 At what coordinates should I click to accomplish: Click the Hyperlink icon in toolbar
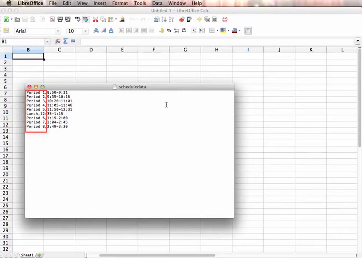pyautogui.click(x=156, y=19)
